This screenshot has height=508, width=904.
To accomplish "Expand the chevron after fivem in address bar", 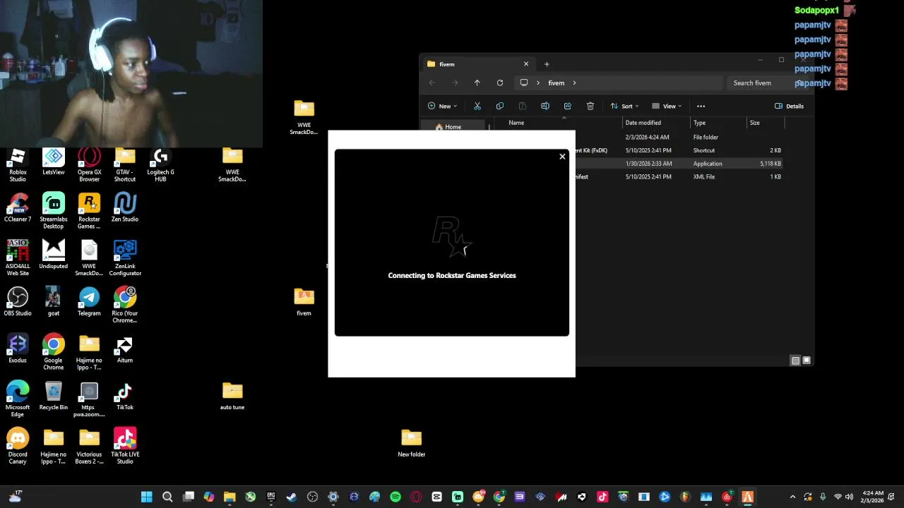I will [574, 83].
